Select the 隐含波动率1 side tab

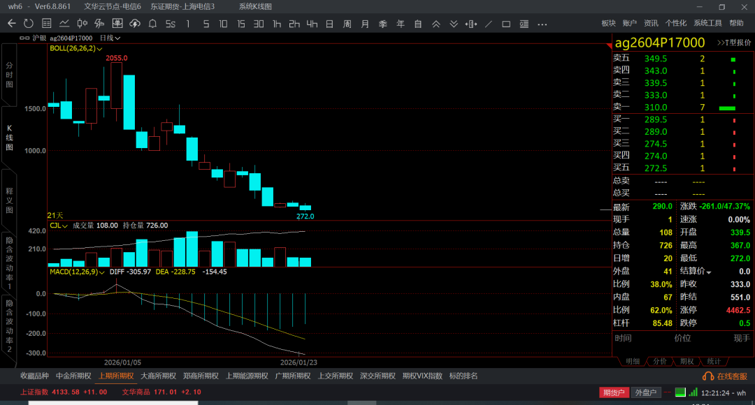coord(9,261)
